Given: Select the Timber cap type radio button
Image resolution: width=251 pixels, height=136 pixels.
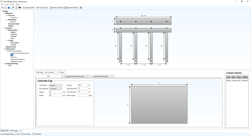Looking at the screenshot, I should click(x=58, y=72).
